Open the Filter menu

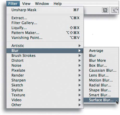13,4
